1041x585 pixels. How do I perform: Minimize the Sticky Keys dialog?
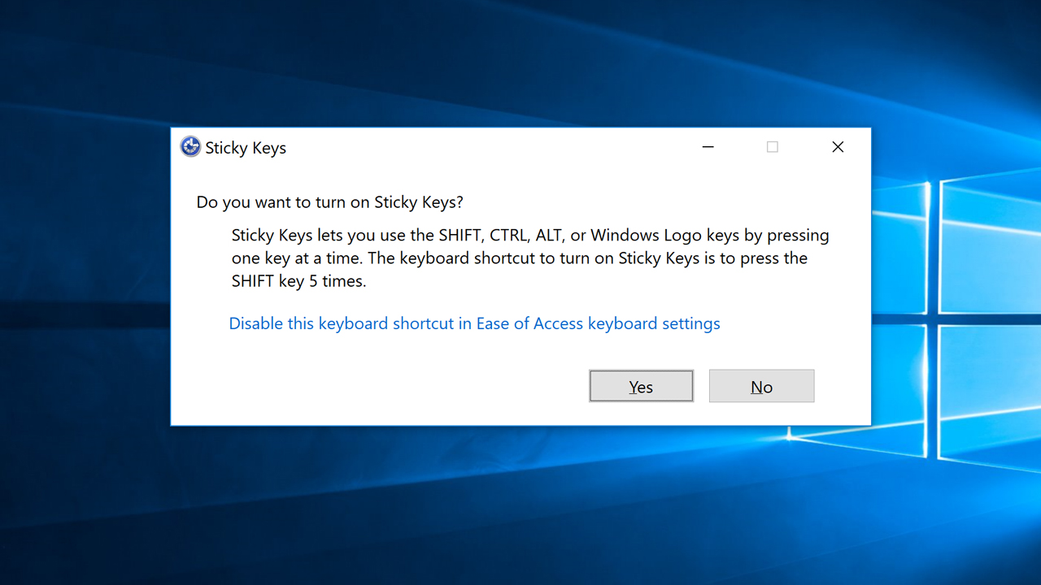708,147
